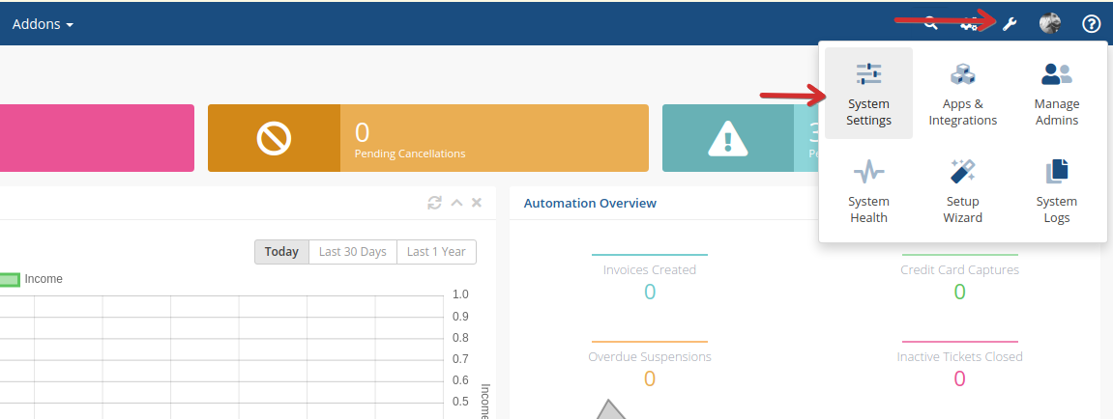The width and height of the screenshot is (1113, 419).
Task: Open System Settings from the wrench menu
Action: pos(868,94)
